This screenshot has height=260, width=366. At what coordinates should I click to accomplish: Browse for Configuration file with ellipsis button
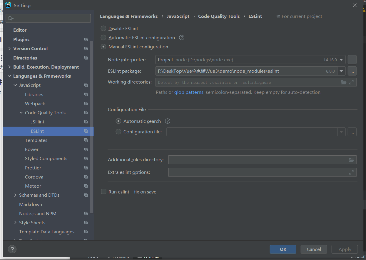[x=352, y=132]
